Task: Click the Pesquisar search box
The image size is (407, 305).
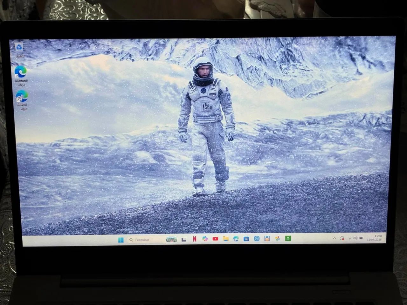Action: (152, 240)
